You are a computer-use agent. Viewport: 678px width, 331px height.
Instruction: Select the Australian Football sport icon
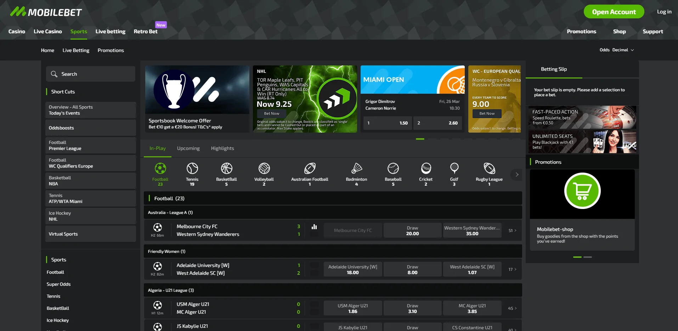(310, 168)
